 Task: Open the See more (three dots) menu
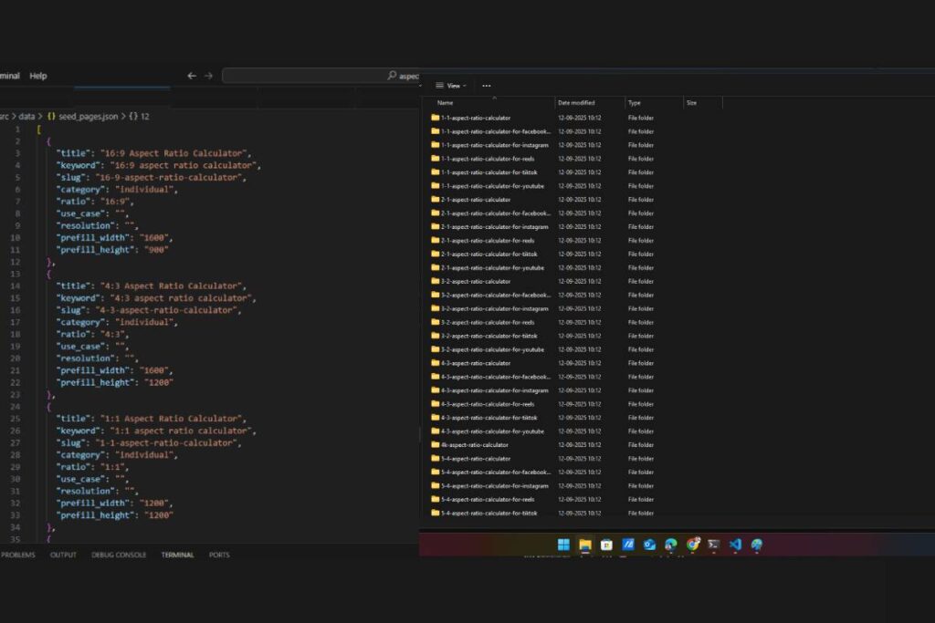(x=486, y=86)
